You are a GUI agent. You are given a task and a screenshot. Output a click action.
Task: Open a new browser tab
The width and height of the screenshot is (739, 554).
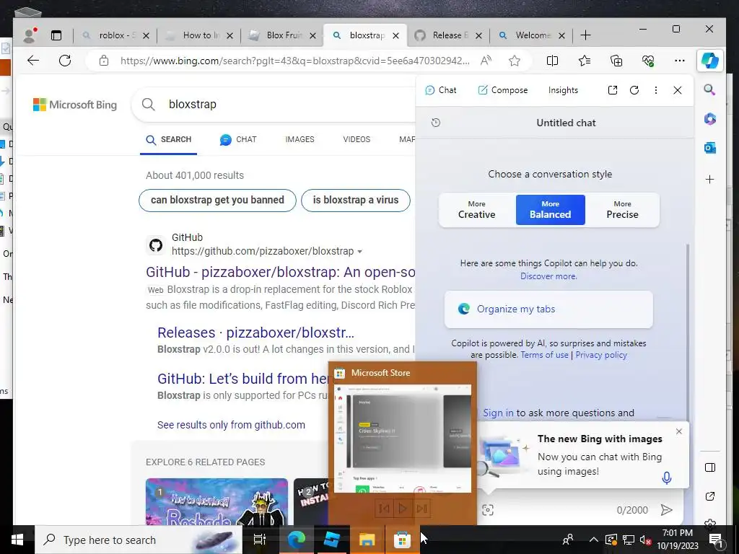(585, 35)
